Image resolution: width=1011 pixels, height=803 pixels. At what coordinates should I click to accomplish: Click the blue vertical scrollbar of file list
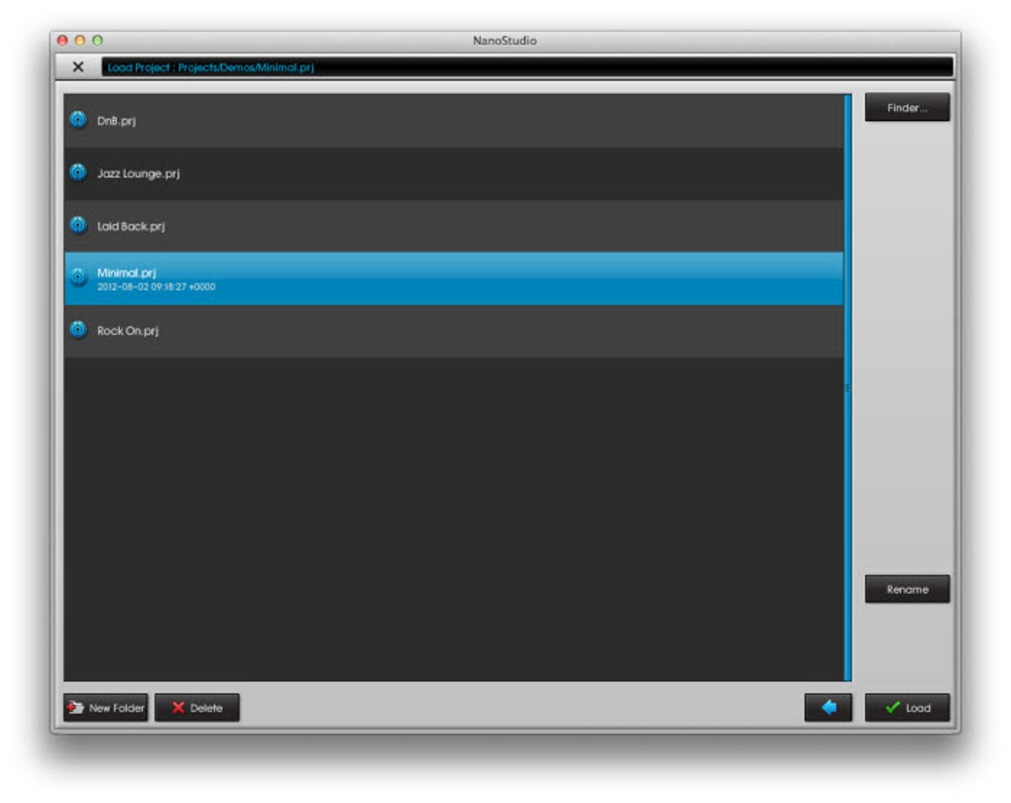tap(847, 387)
